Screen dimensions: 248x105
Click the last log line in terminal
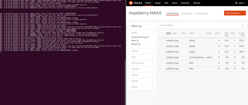39,50
